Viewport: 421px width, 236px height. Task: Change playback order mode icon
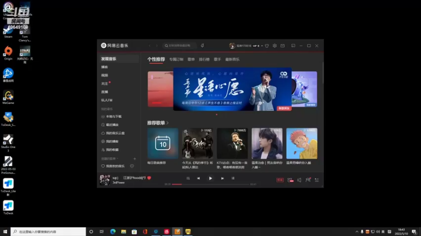[188, 178]
